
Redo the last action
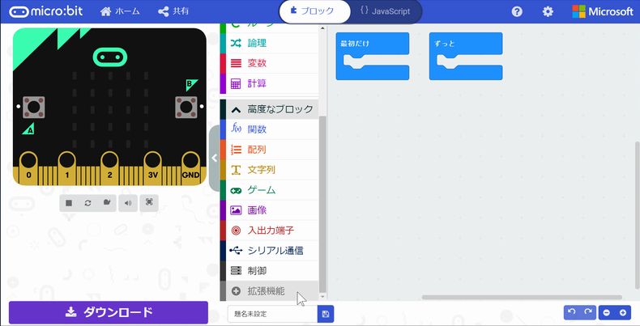click(x=588, y=312)
